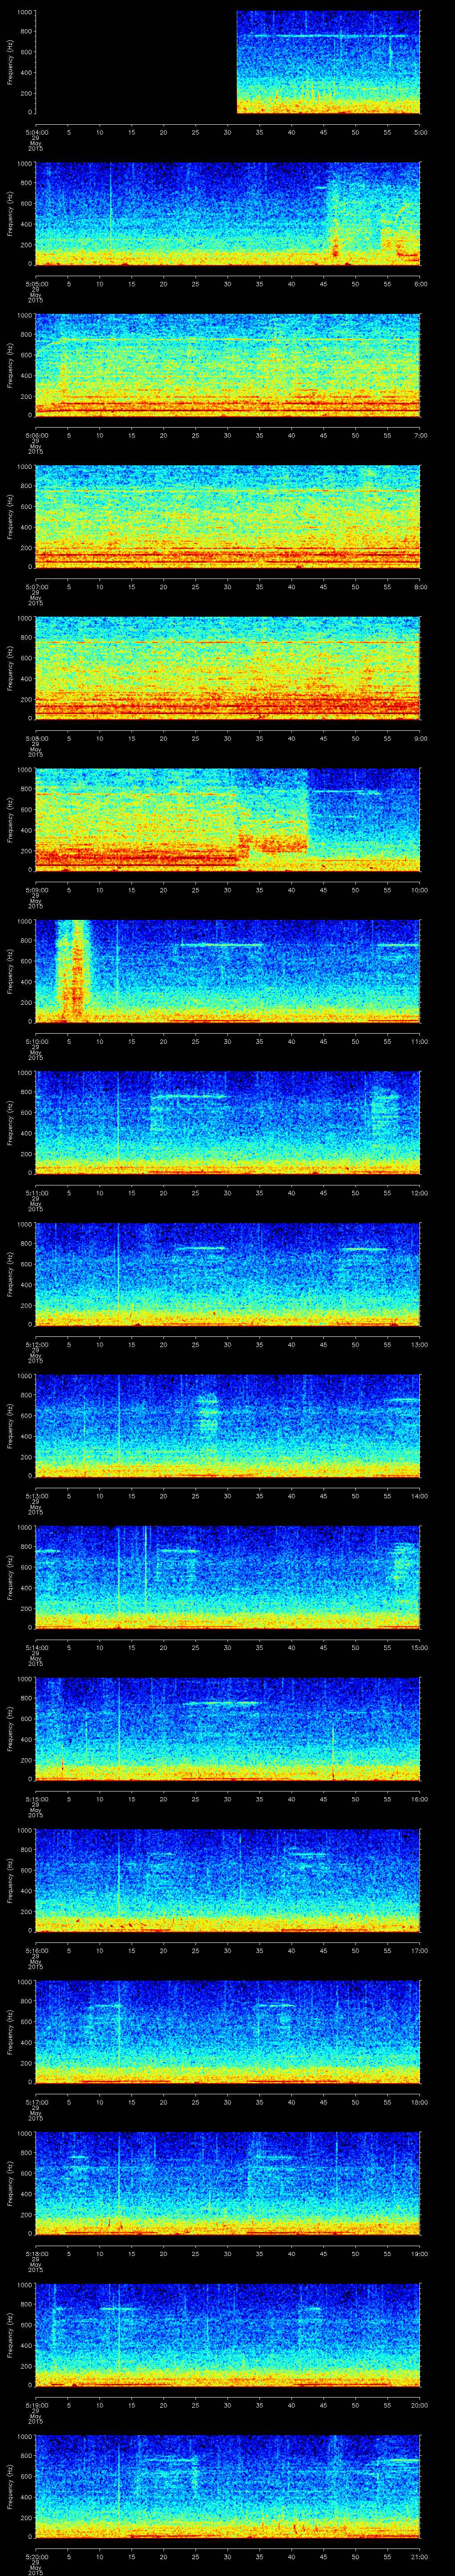The height and width of the screenshot is (2576, 455).
Task: Click the 5:11:00 start time label
Action: [x=36, y=1192]
